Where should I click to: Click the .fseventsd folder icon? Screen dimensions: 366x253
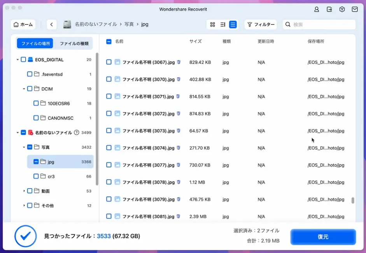pyautogui.click(x=37, y=74)
